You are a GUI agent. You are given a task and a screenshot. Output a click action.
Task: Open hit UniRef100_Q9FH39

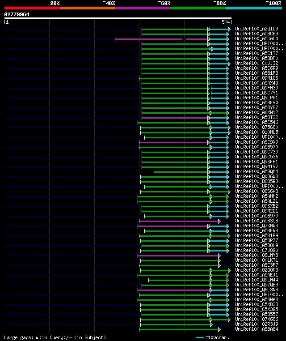coord(257,88)
